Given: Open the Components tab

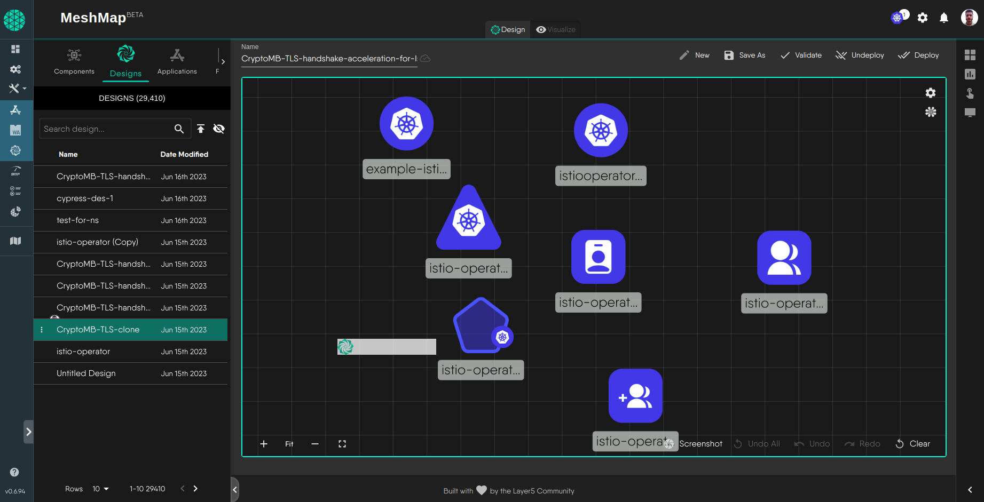Looking at the screenshot, I should [x=74, y=61].
